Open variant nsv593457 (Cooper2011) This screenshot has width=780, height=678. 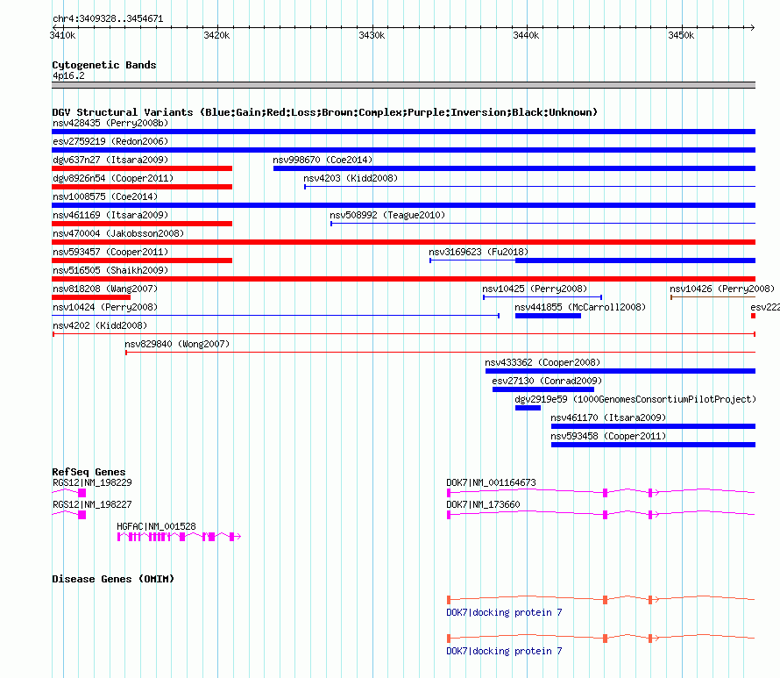142,260
